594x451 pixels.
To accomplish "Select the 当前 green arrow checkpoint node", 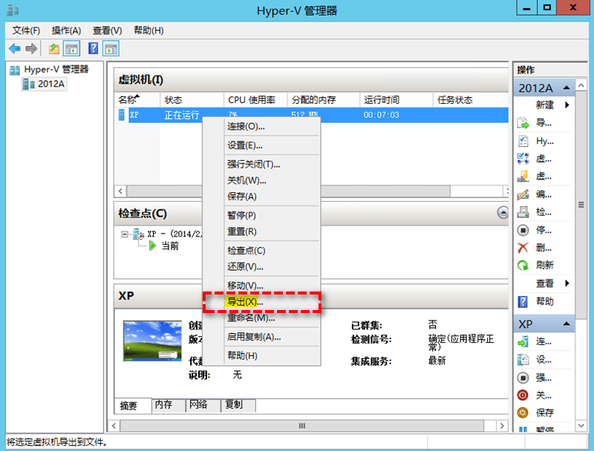I will tap(153, 246).
